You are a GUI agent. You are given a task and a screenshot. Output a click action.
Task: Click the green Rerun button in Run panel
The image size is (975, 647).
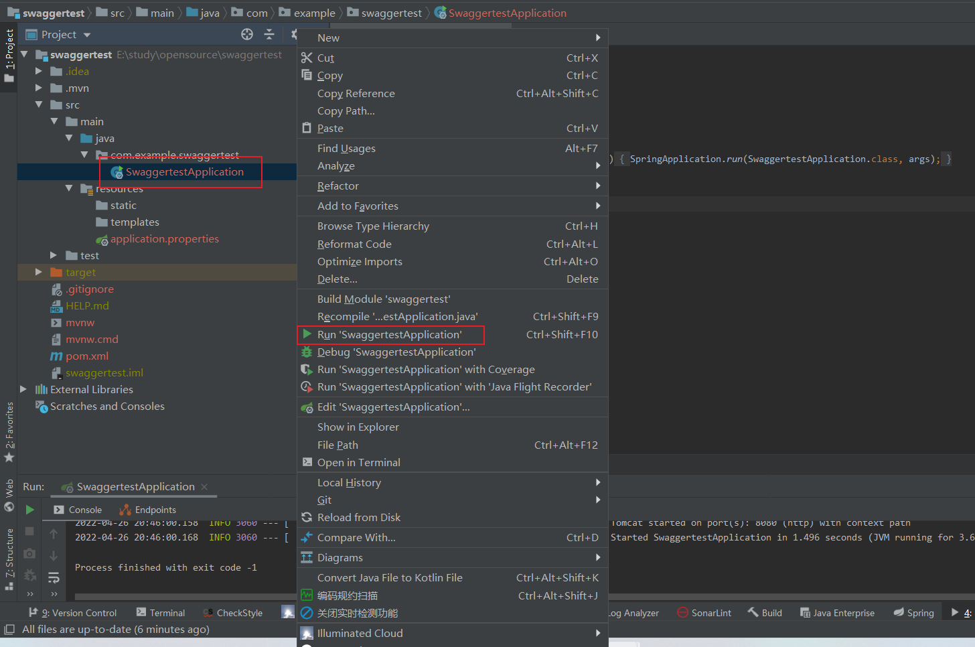coord(29,510)
